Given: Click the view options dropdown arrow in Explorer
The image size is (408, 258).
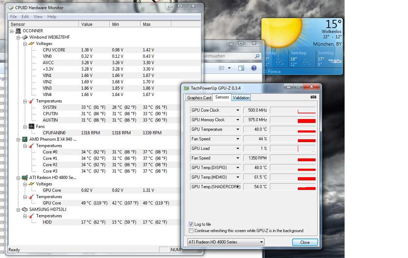Looking at the screenshot, I should (229, 68).
